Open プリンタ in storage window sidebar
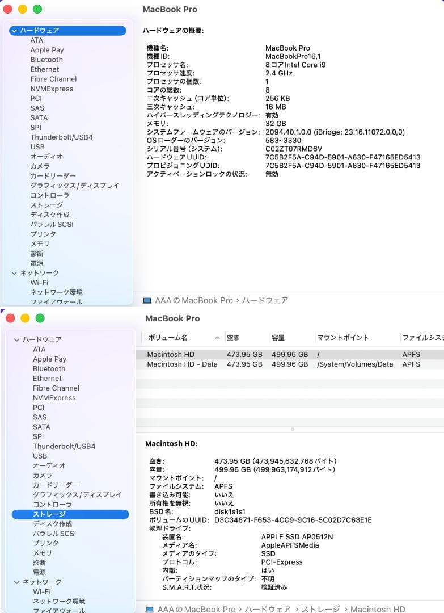This screenshot has height=613, width=444. pos(45,543)
